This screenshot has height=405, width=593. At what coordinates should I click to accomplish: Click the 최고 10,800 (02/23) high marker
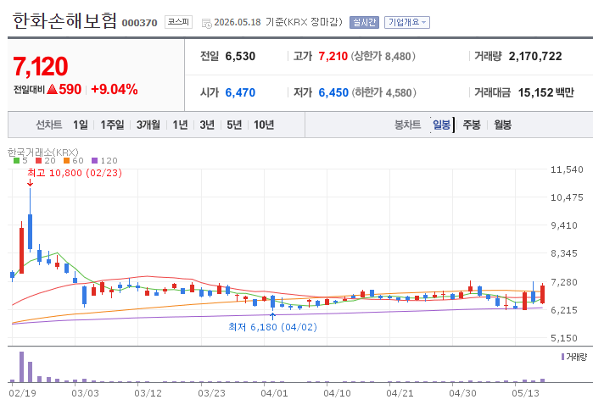coord(75,173)
